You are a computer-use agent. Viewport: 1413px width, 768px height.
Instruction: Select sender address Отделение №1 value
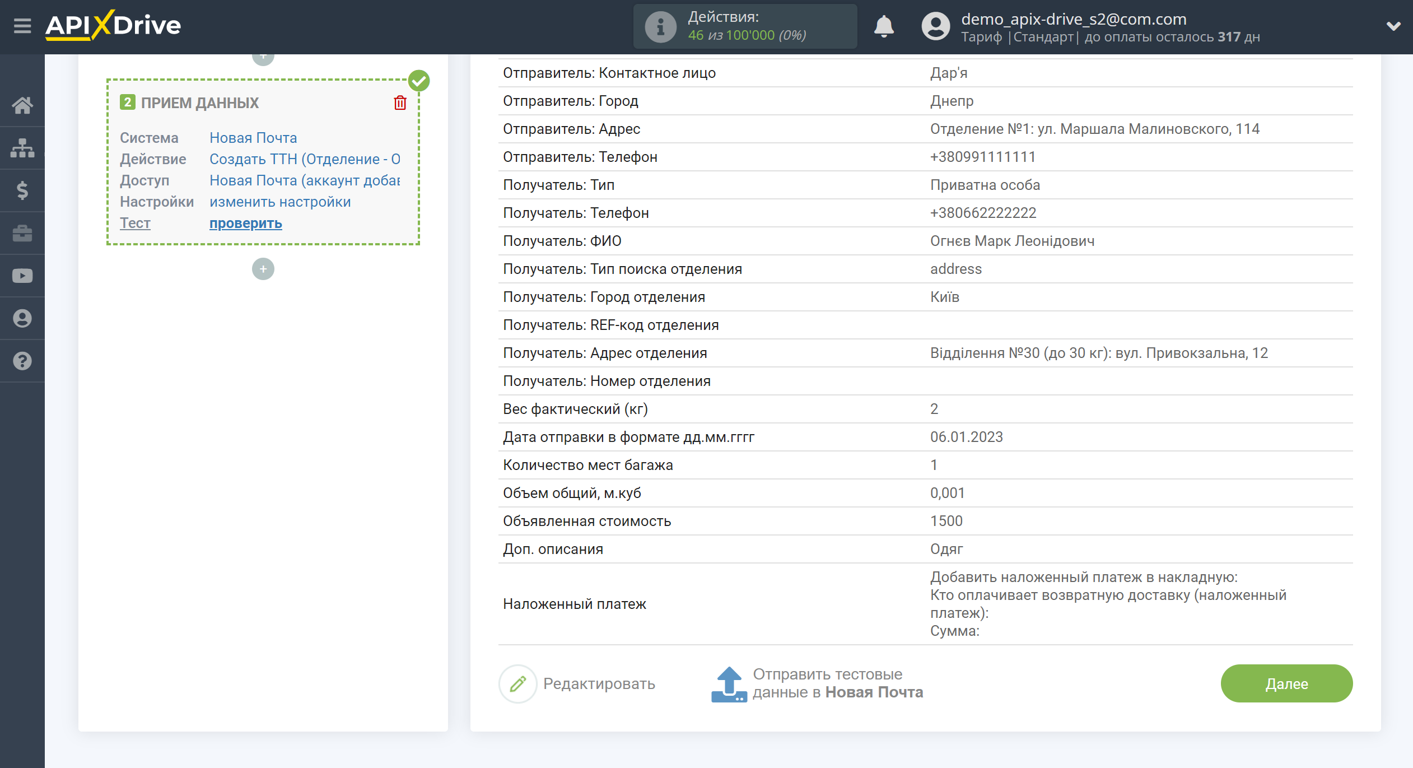click(1095, 129)
